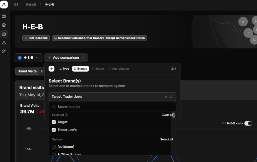Open the brands building icon in sidebar

pos(4,34)
